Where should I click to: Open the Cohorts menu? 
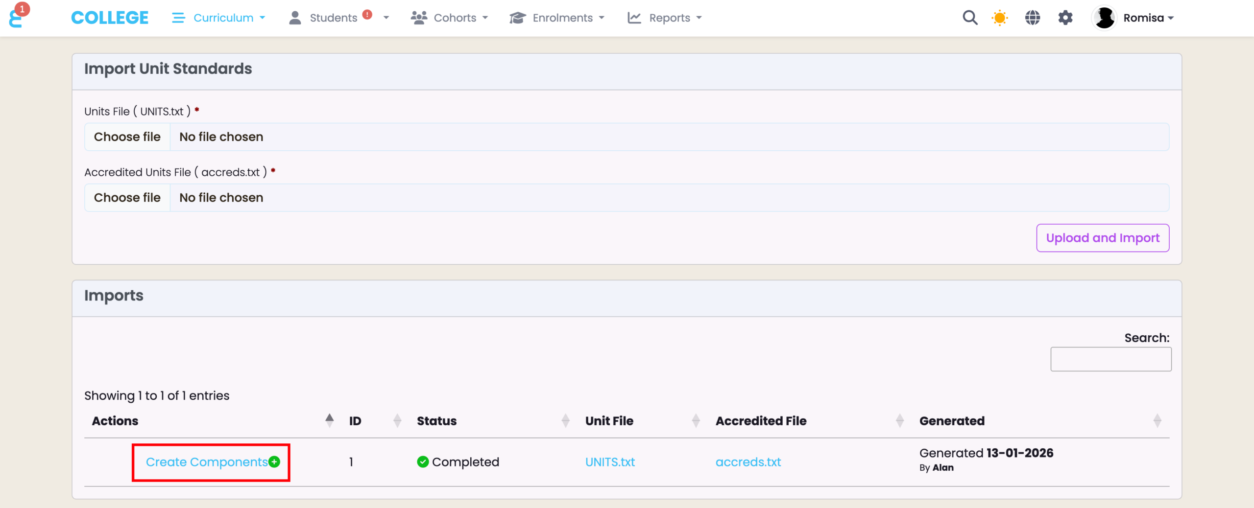point(449,18)
